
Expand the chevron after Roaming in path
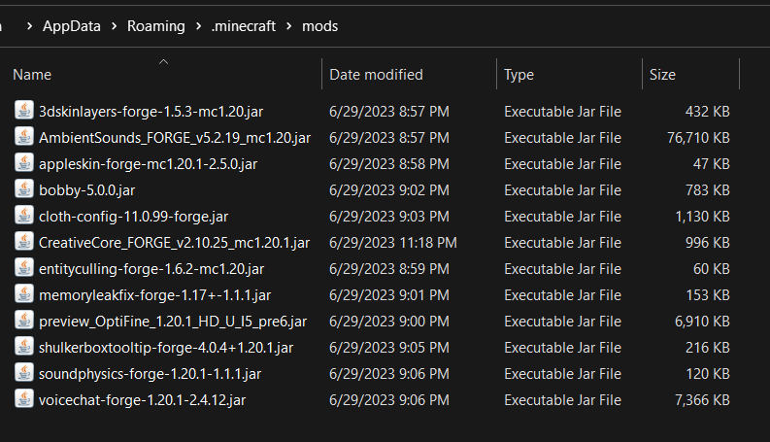coord(198,26)
